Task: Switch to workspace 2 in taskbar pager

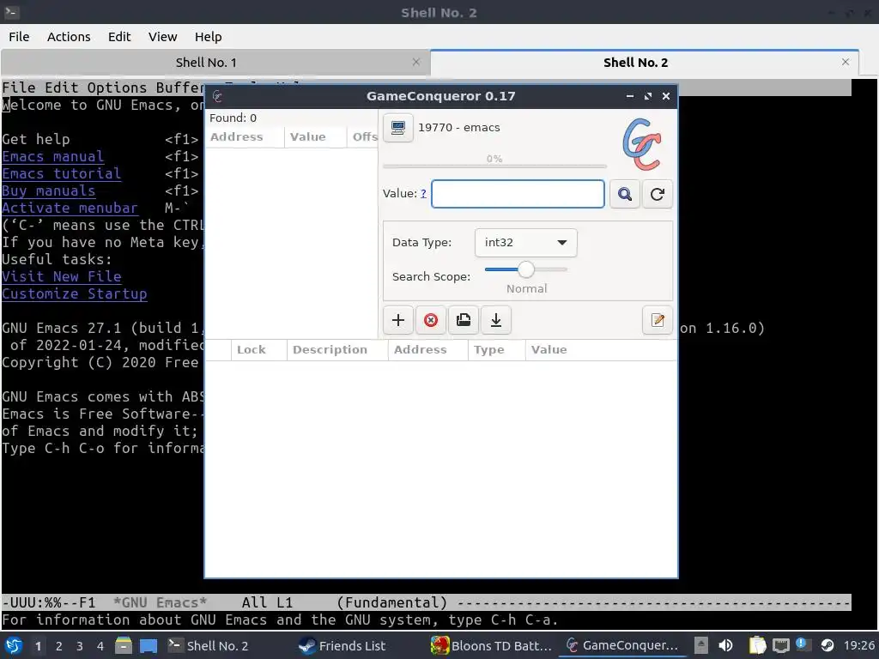Action: point(59,646)
